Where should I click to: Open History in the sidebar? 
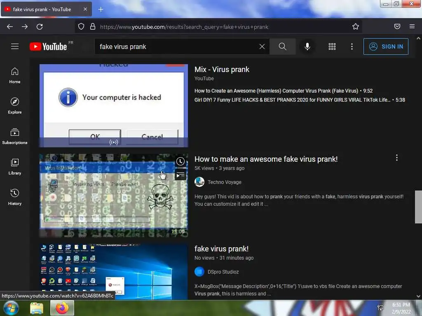15,197
